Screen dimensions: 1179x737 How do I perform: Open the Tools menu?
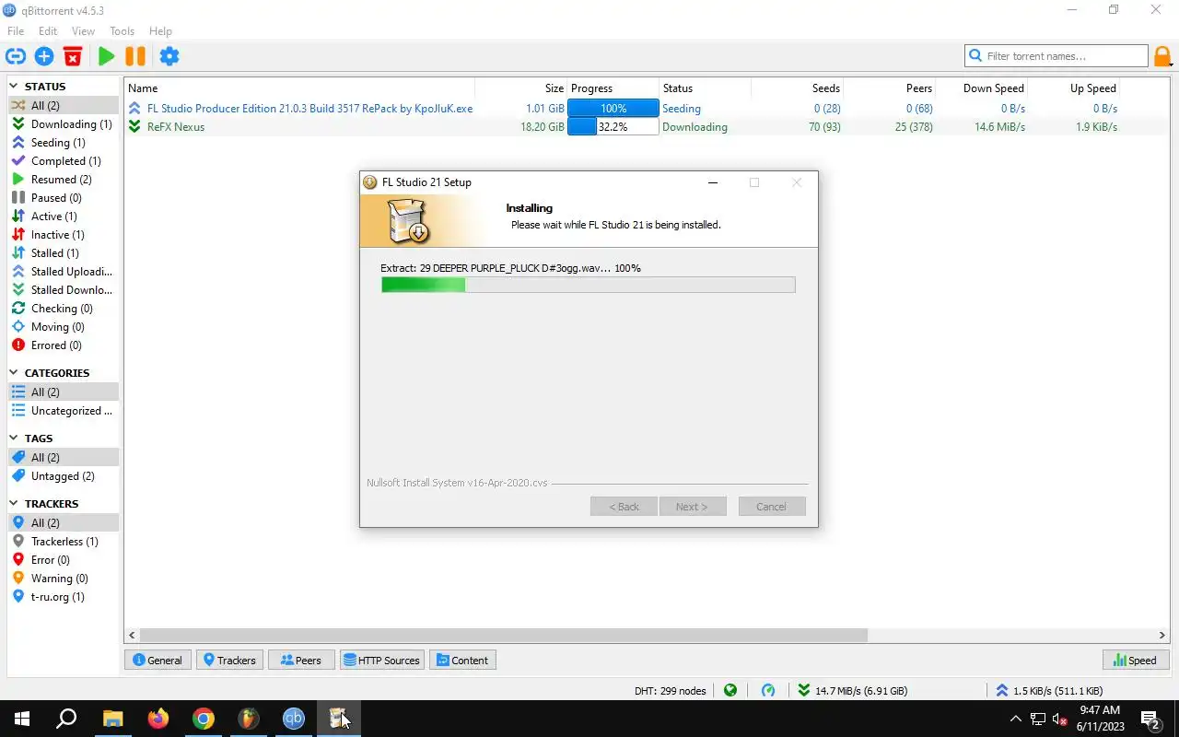[x=122, y=31]
